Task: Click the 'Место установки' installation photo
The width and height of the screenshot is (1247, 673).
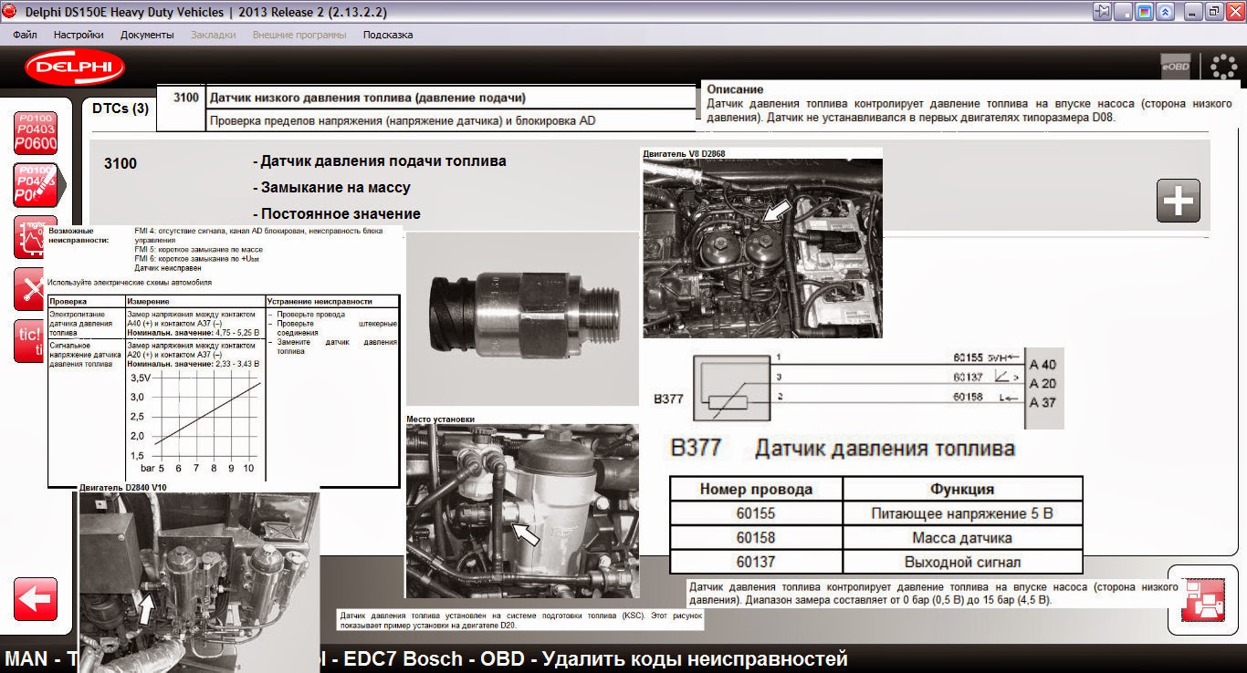Action: click(522, 511)
